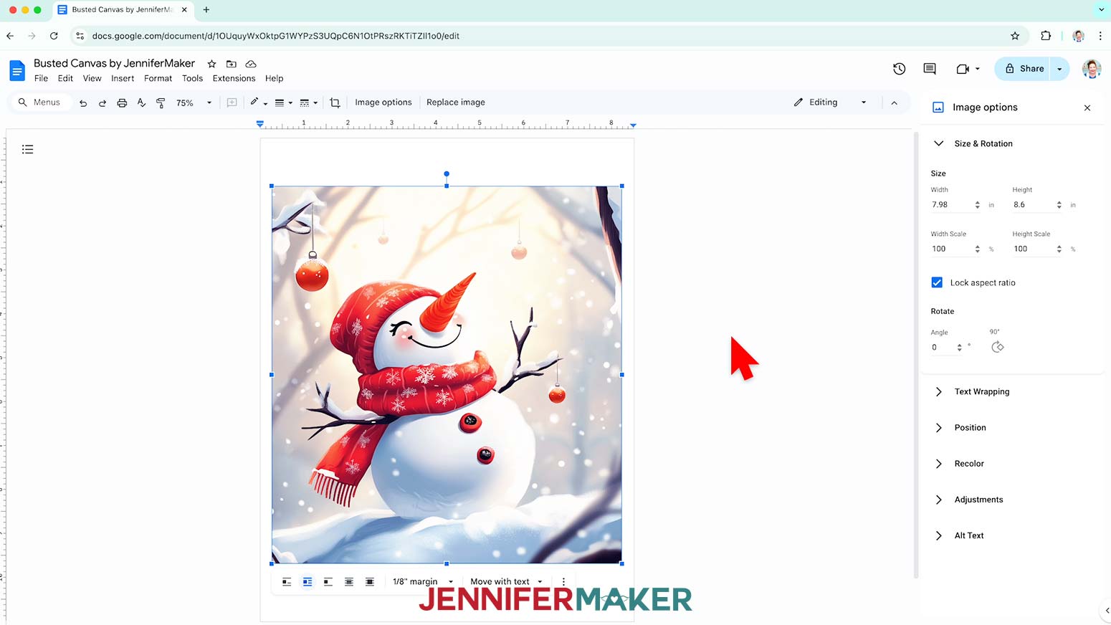Hide the menus with collapse chevron
Image resolution: width=1111 pixels, height=625 pixels.
[x=894, y=102]
